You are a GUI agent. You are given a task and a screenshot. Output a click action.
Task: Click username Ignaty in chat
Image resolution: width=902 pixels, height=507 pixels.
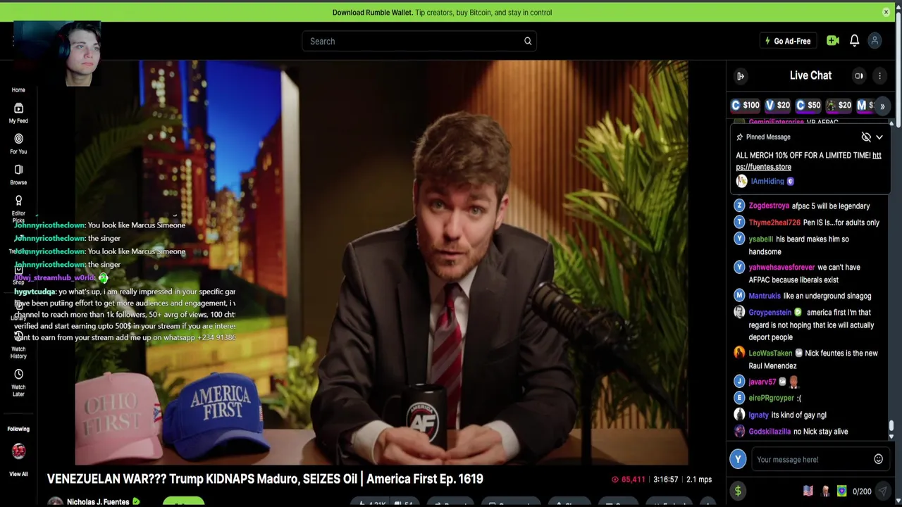(758, 415)
